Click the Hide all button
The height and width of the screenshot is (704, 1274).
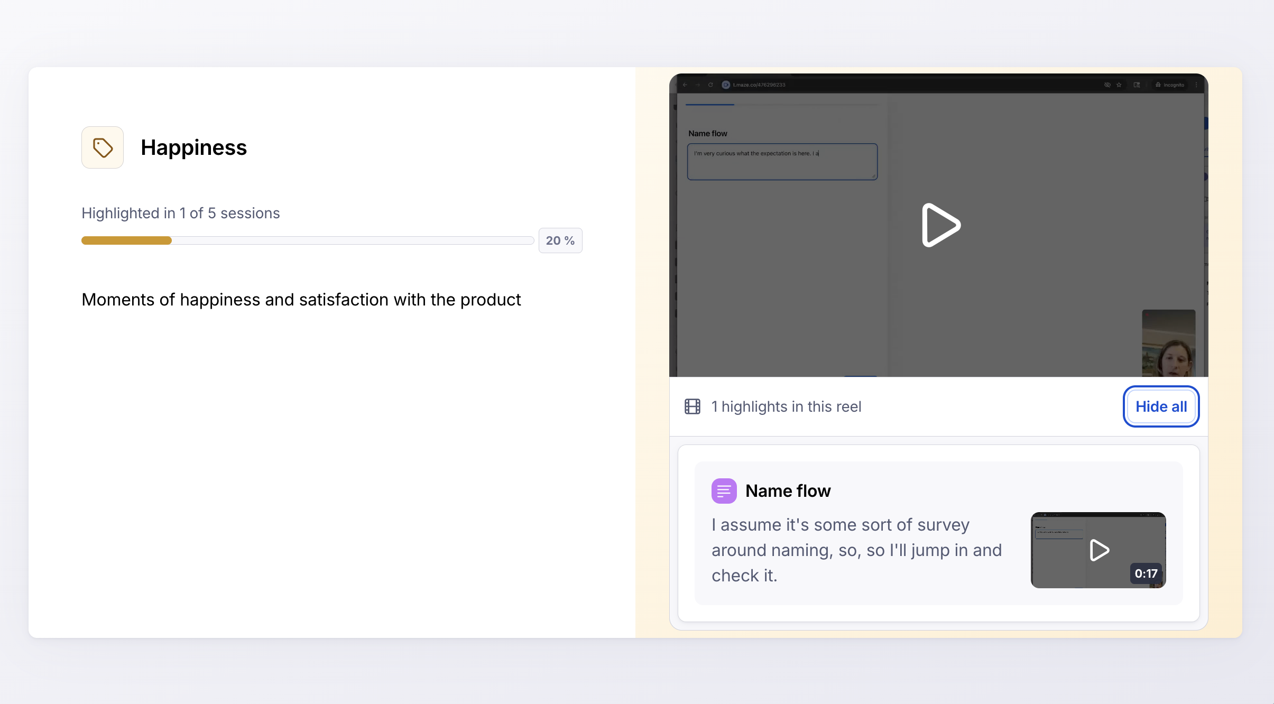[1161, 406]
